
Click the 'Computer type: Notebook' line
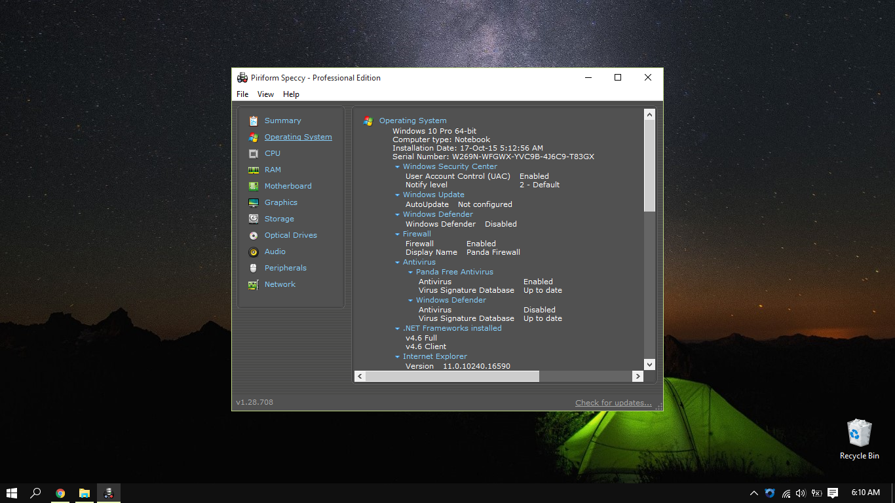[x=442, y=140]
